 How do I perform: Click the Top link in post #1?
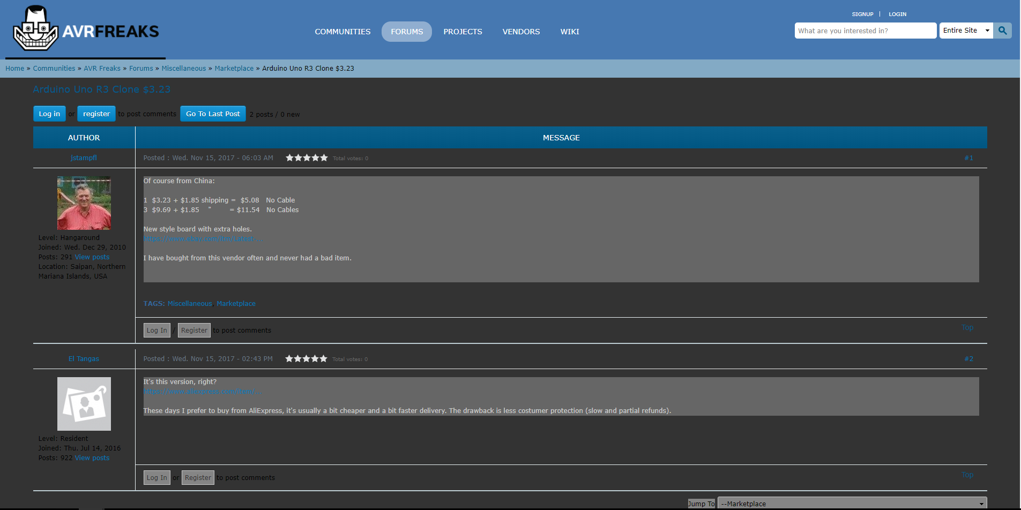(967, 327)
